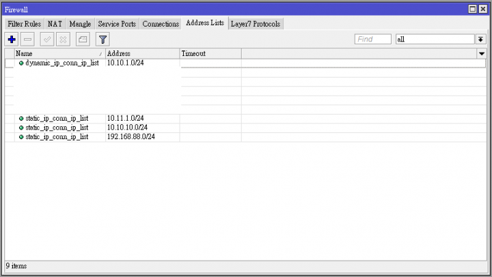The width and height of the screenshot is (492, 277).
Task: Show the Connections tab
Action: (161, 24)
